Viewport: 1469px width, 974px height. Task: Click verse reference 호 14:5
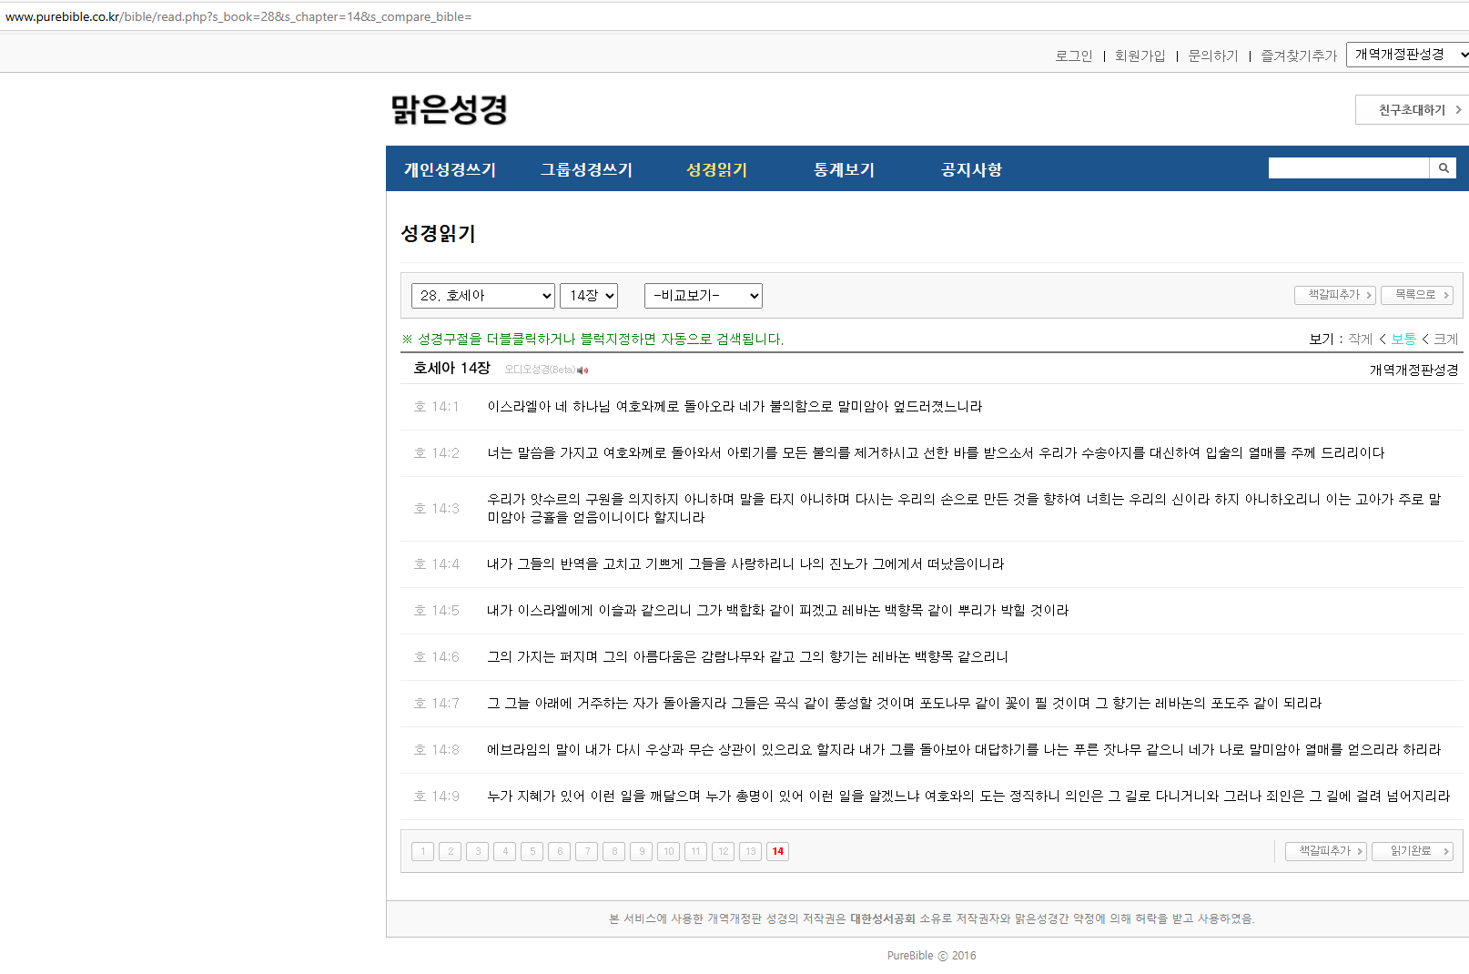click(437, 611)
